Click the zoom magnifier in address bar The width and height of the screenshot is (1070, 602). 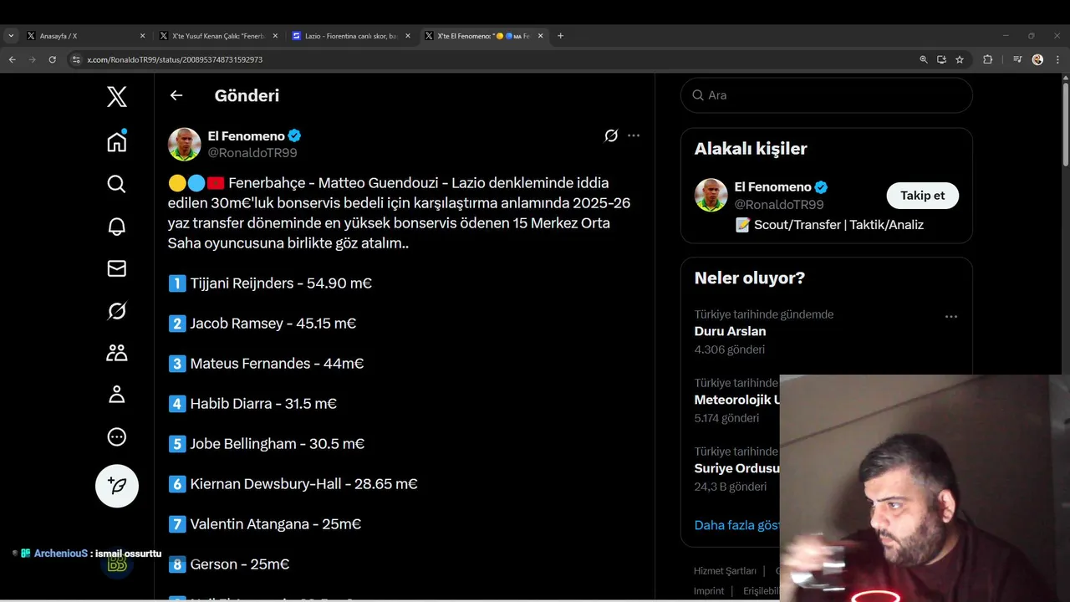point(924,59)
